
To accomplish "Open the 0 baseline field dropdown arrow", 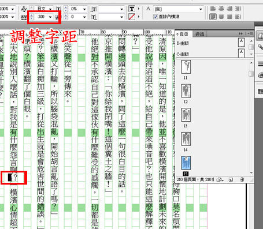I will tap(84, 17).
